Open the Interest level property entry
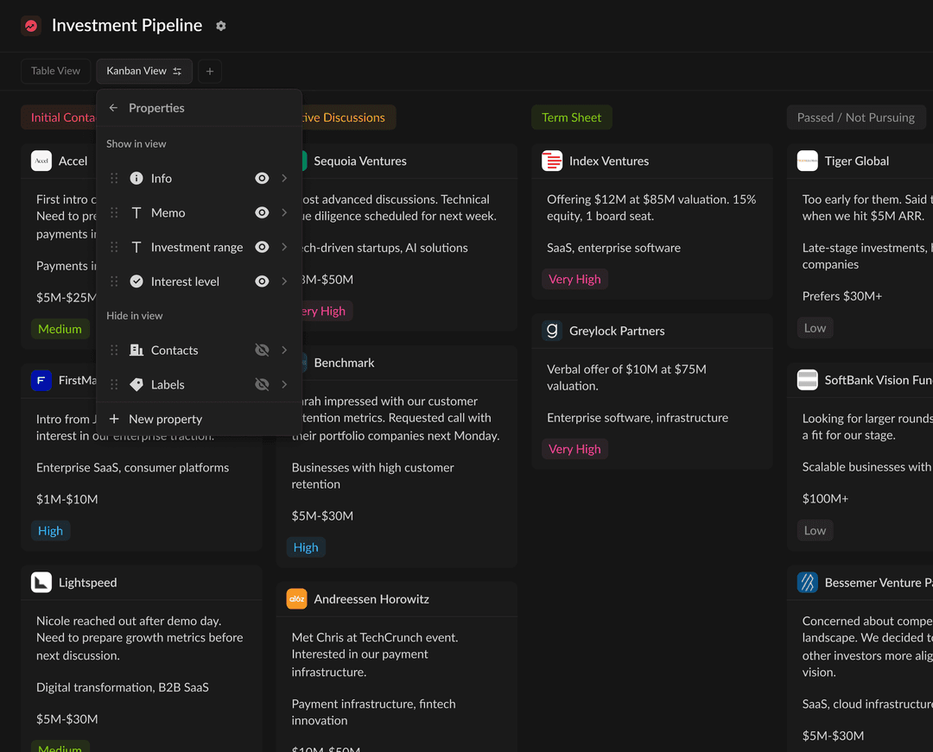Image resolution: width=933 pixels, height=752 pixels. [199, 281]
